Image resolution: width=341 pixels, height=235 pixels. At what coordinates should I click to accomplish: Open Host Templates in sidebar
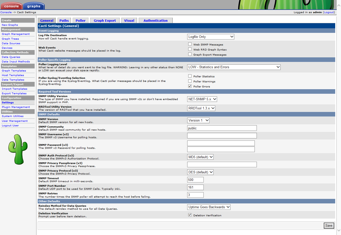[x=13, y=75]
